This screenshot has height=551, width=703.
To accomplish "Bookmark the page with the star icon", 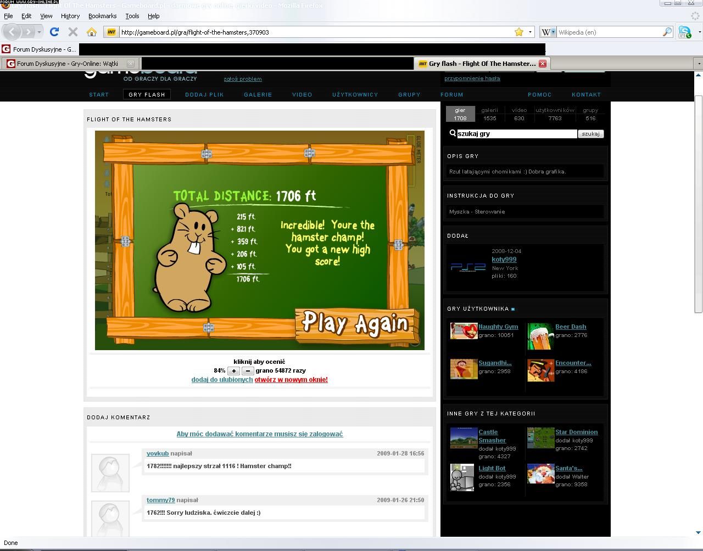I will 519,32.
